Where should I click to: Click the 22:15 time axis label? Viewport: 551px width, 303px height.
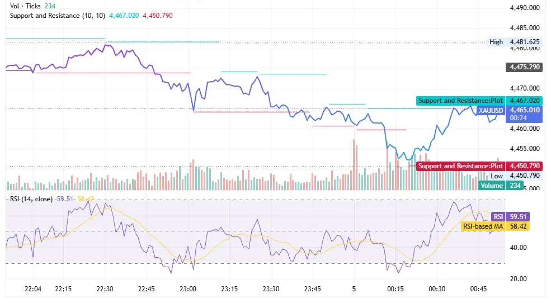click(63, 289)
